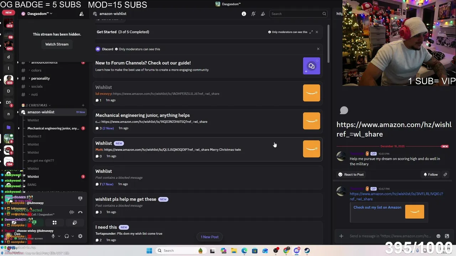Open the activities launcher button
Viewport: 456px width, 256px height.
tap(55, 223)
